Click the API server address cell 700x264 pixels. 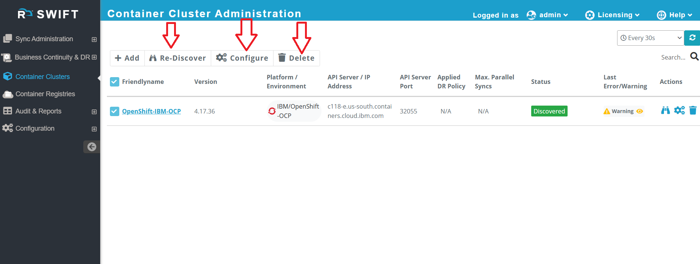359,111
